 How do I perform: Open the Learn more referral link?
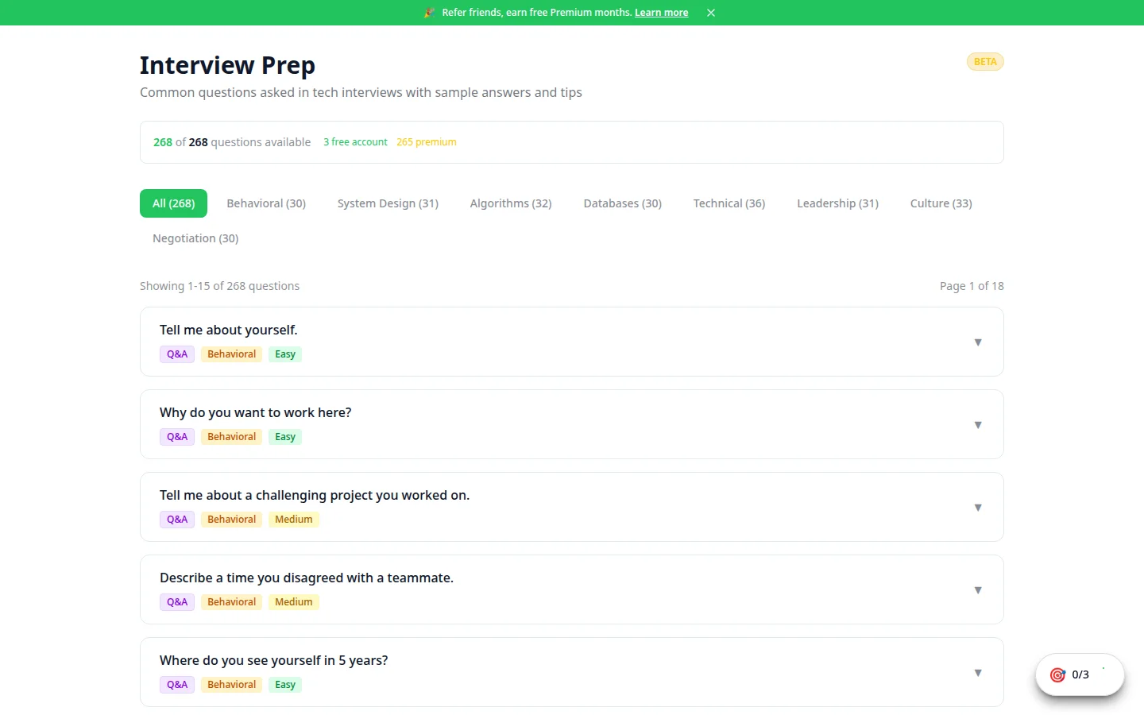[x=661, y=13]
